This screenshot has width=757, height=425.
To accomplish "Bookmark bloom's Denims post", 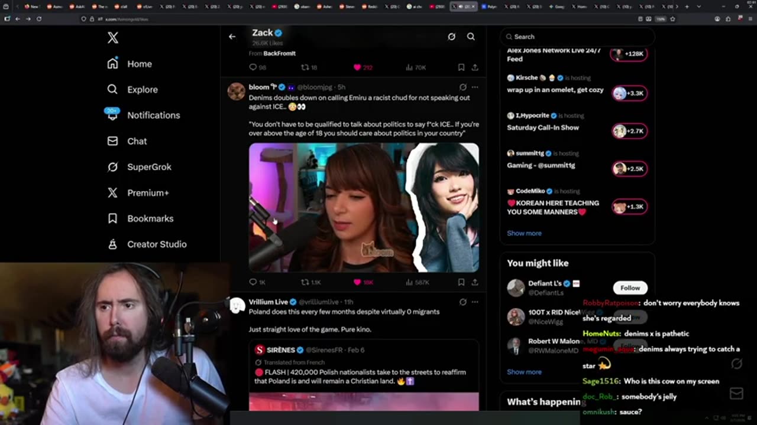I will [x=461, y=282].
